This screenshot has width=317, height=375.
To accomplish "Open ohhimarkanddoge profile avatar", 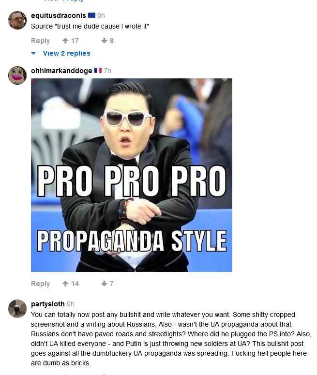I will coord(17,75).
